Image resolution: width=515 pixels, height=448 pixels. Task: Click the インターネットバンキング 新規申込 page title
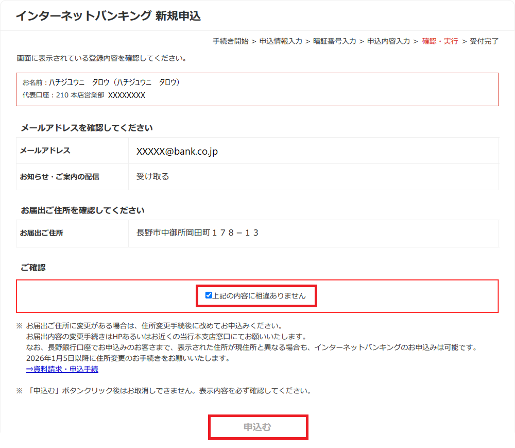tap(108, 16)
